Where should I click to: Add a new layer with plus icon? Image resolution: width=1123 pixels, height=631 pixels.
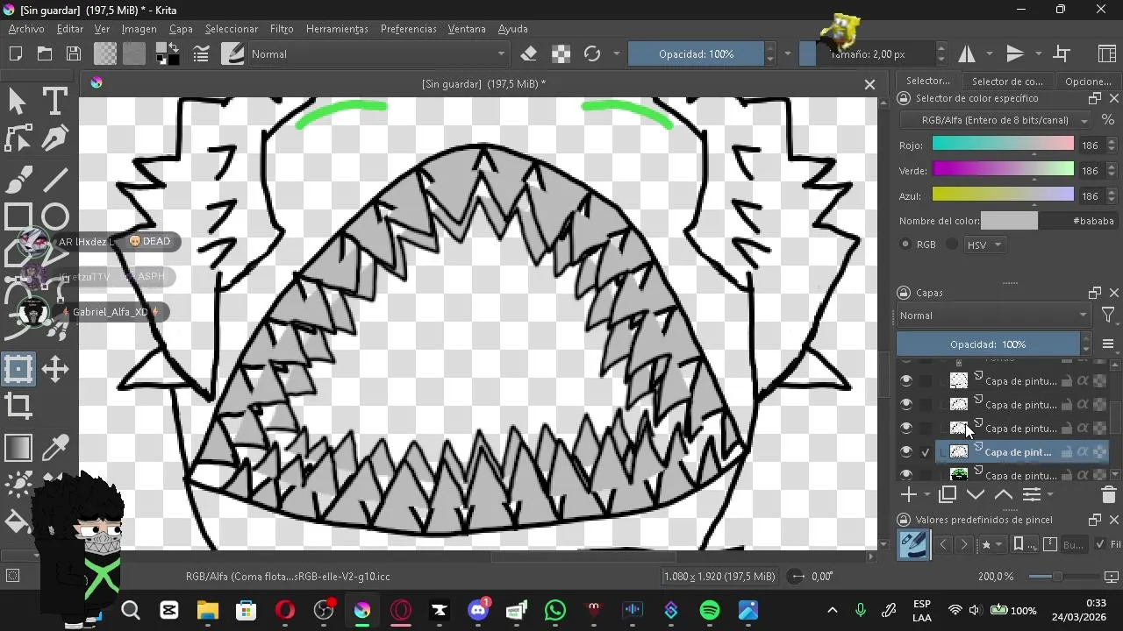(x=909, y=494)
